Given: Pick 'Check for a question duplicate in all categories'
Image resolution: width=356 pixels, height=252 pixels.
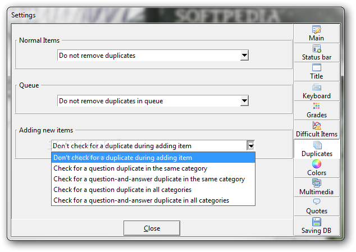Looking at the screenshot, I should [153, 190].
